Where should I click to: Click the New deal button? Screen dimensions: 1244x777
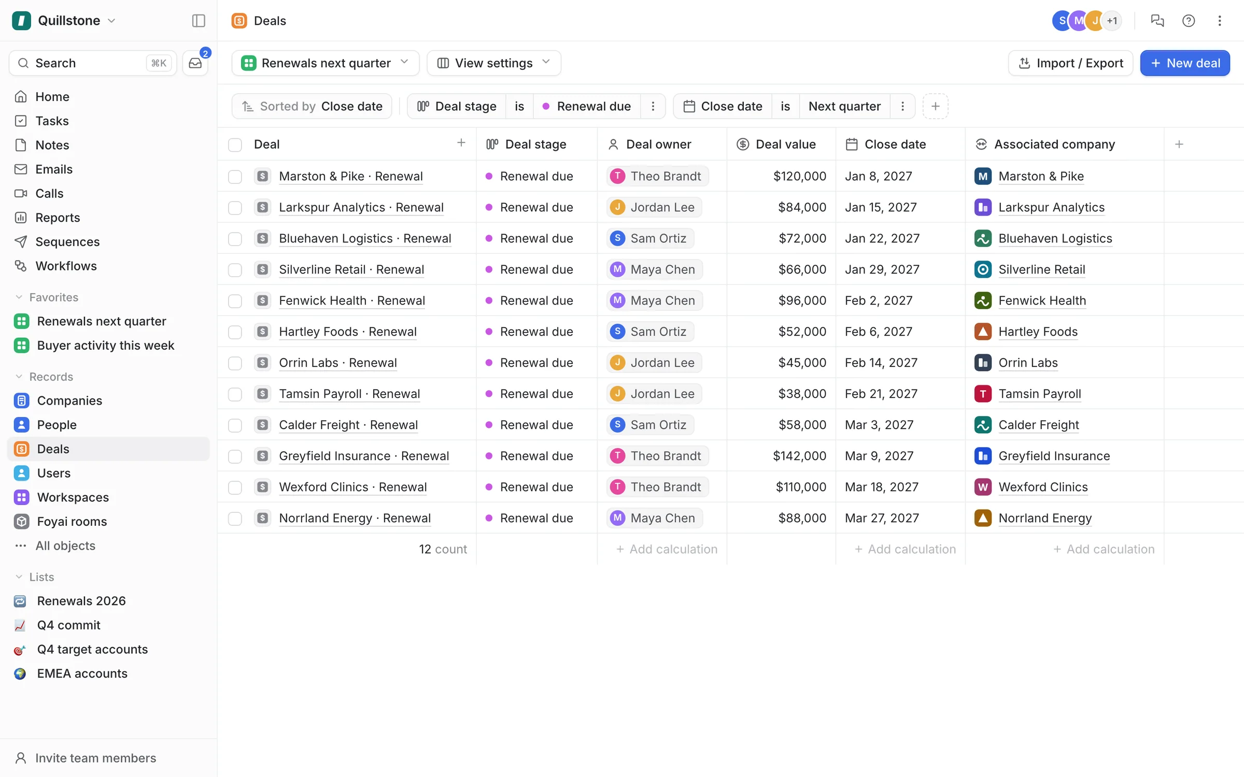[x=1185, y=63]
